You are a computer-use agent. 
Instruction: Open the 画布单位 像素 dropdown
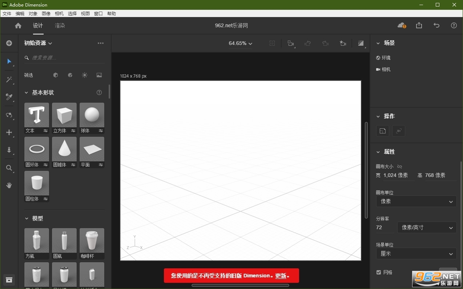click(x=416, y=201)
